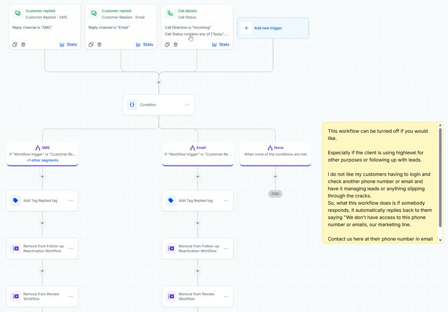Click the 'Reply channel is "Email"' filter text
448x312 pixels.
coord(109,27)
